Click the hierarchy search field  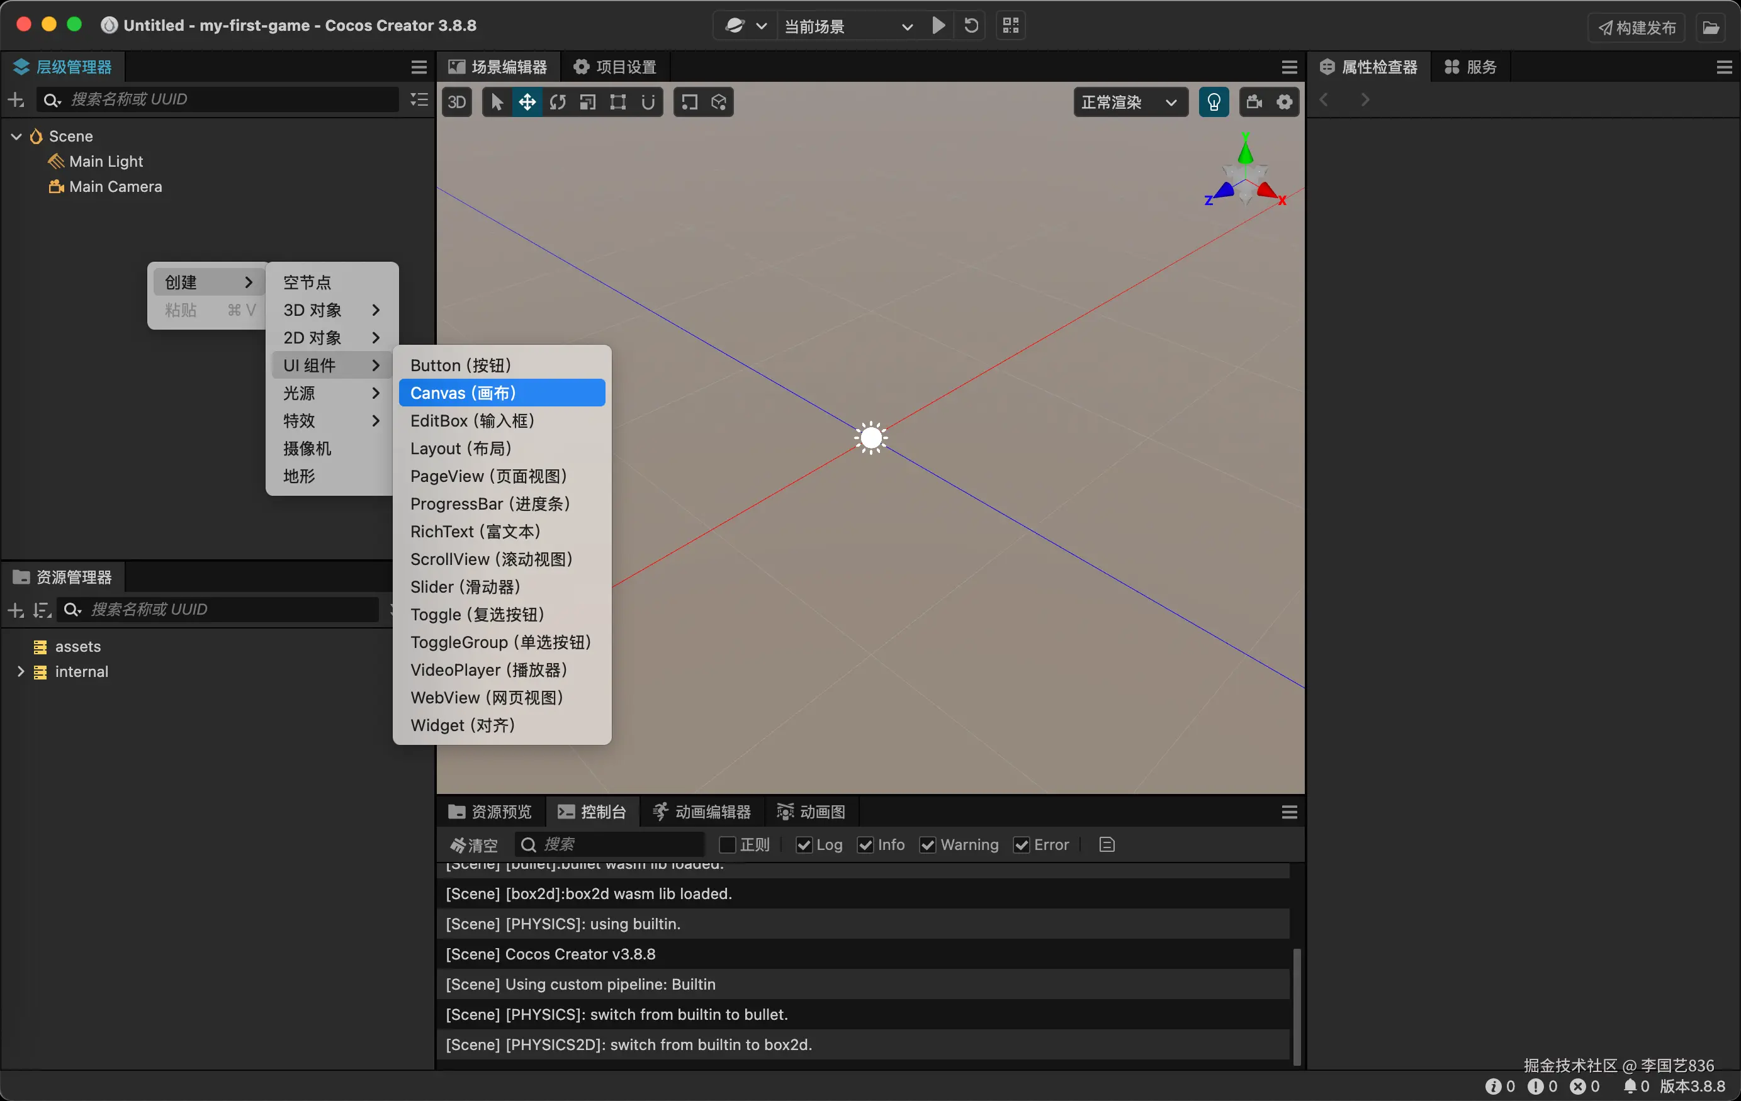coord(217,99)
